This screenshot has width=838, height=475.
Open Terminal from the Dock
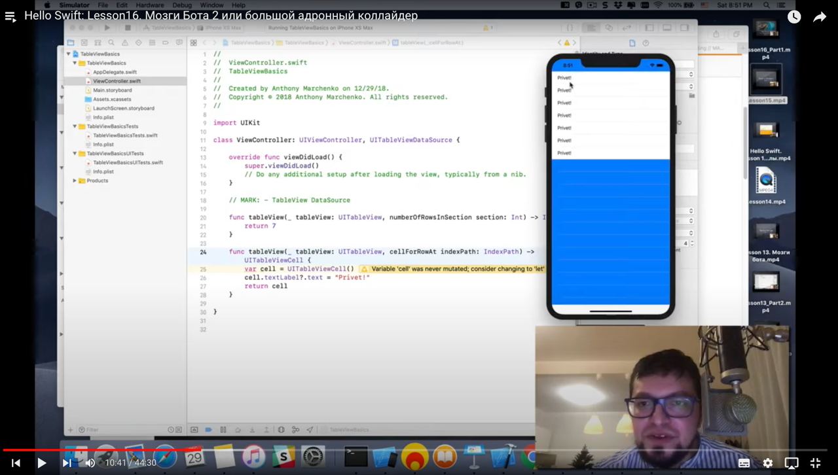click(355, 457)
